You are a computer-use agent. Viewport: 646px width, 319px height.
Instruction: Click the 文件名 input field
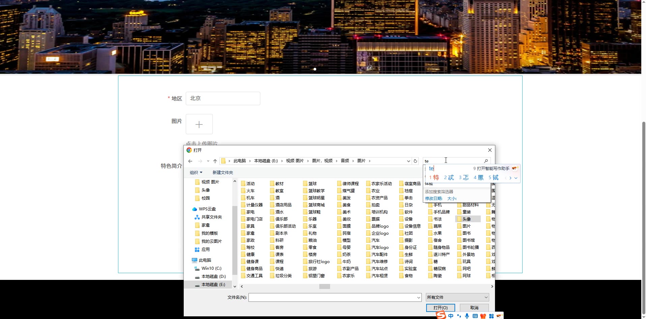tap(333, 297)
